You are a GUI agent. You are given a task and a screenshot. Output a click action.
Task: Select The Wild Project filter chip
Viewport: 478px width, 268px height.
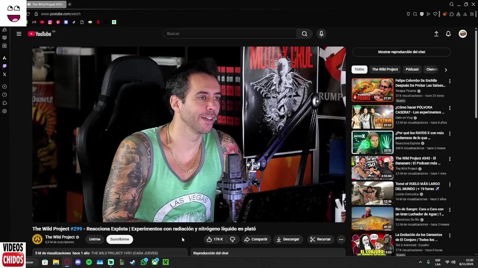385,69
